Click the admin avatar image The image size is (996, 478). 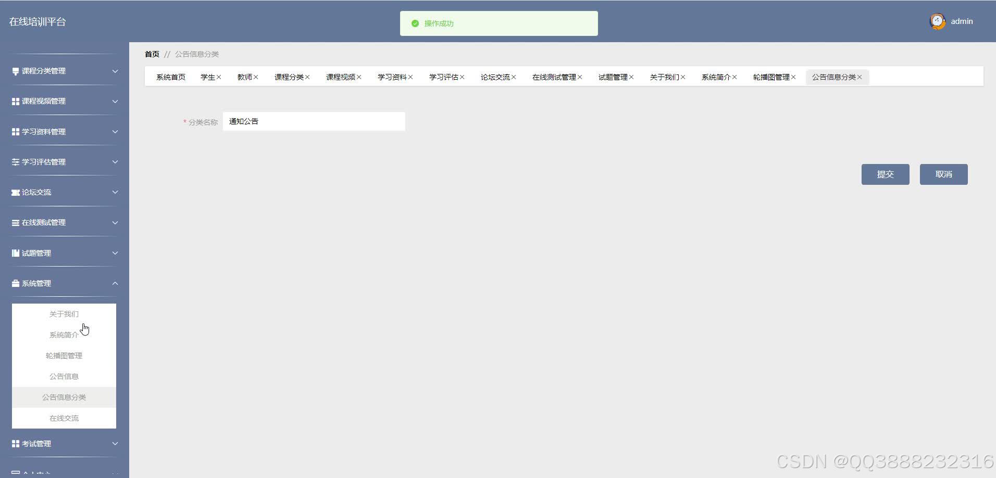(x=938, y=21)
